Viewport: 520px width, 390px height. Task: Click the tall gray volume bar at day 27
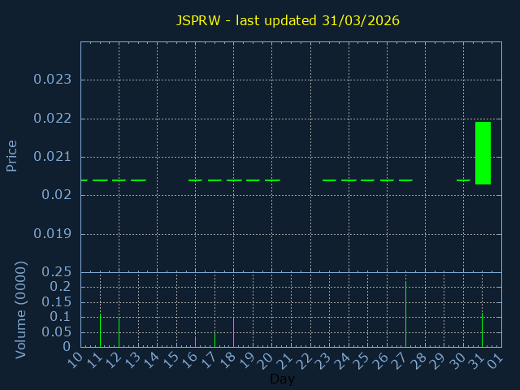405,314
